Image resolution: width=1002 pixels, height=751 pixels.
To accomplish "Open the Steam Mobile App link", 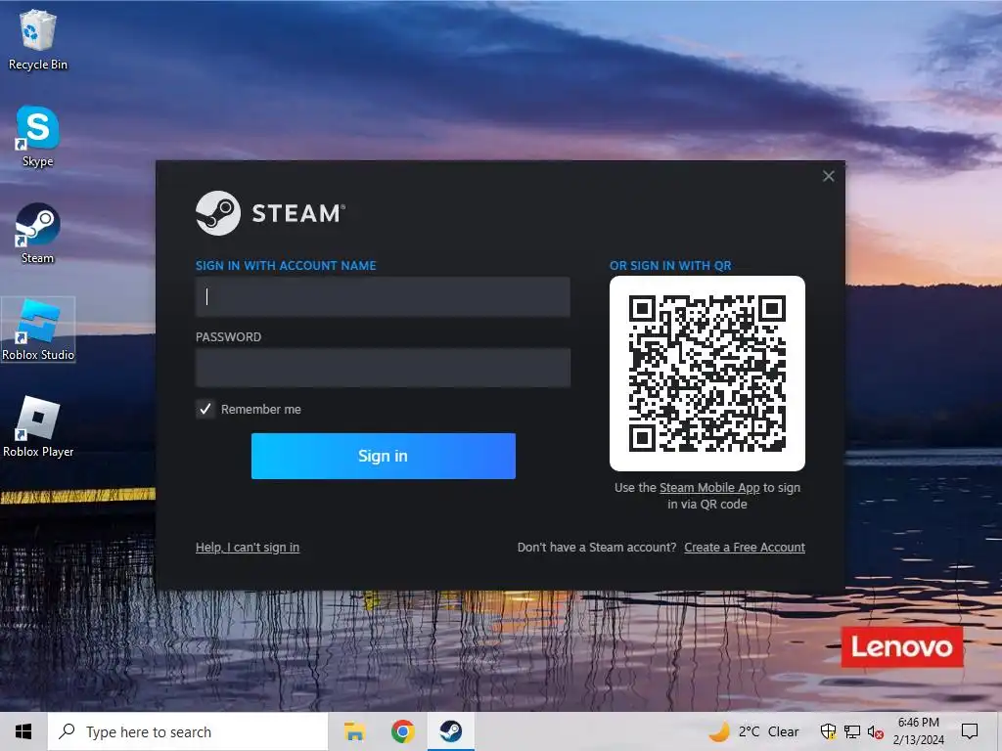I will coord(709,487).
